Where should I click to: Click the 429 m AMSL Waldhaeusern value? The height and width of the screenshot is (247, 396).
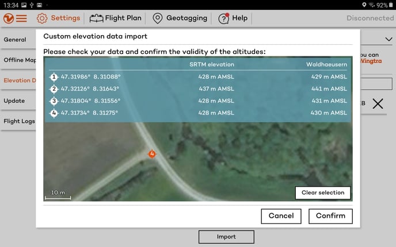pos(329,76)
